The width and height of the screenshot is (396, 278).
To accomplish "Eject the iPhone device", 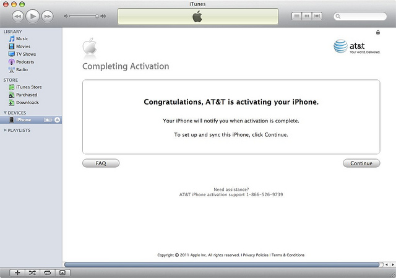I will tap(58, 119).
